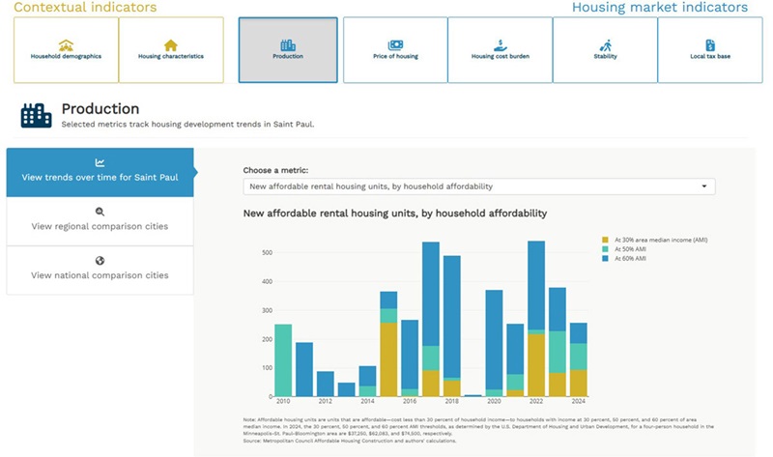
Task: Click the trend line chart icon
Action: click(x=100, y=162)
